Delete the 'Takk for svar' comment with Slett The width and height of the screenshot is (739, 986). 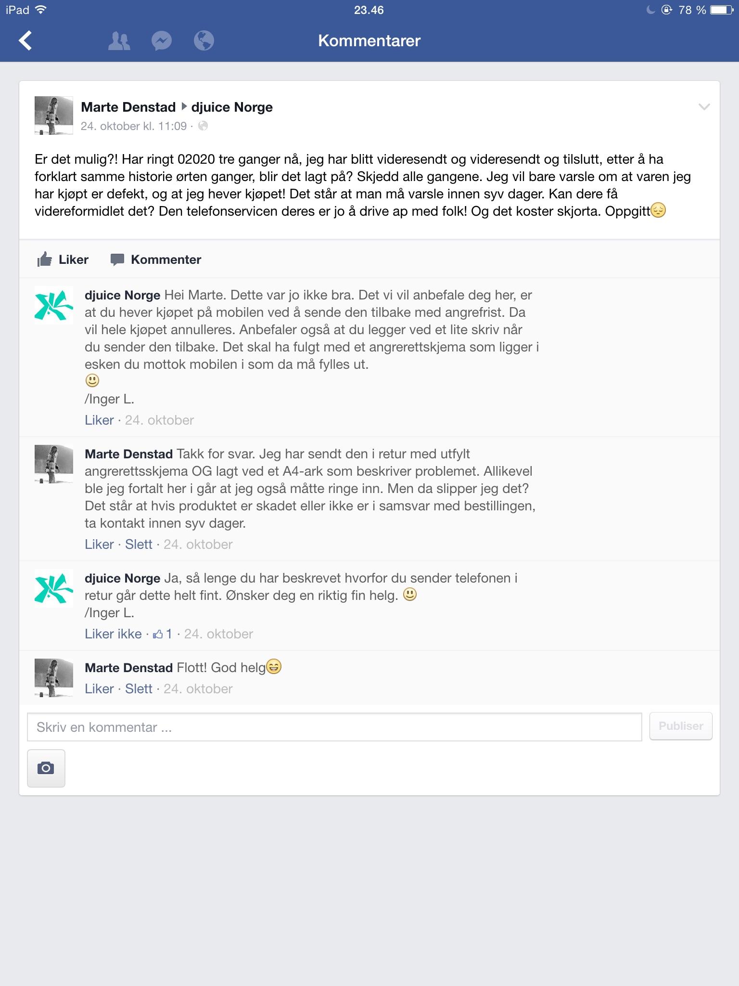pyautogui.click(x=139, y=544)
